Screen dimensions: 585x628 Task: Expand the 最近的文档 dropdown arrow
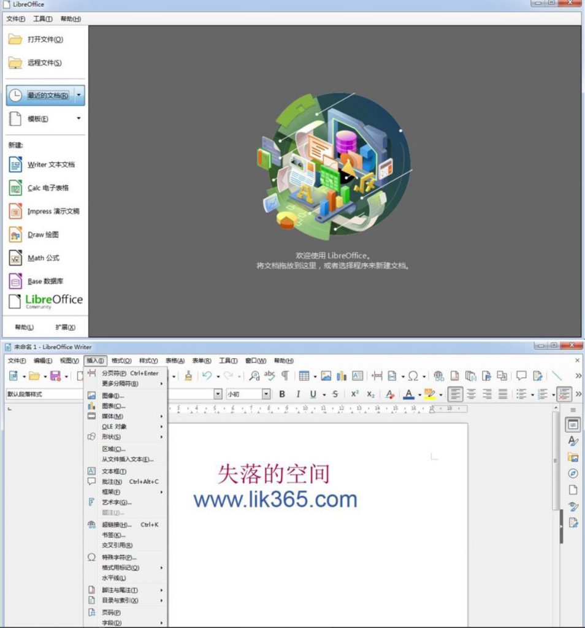[x=79, y=95]
